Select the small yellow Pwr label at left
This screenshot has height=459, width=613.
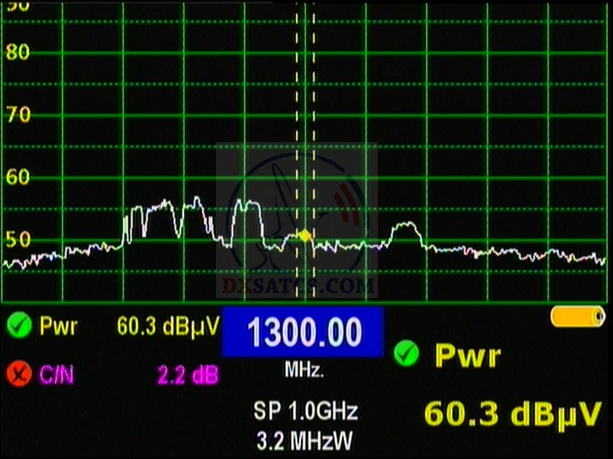point(58,326)
